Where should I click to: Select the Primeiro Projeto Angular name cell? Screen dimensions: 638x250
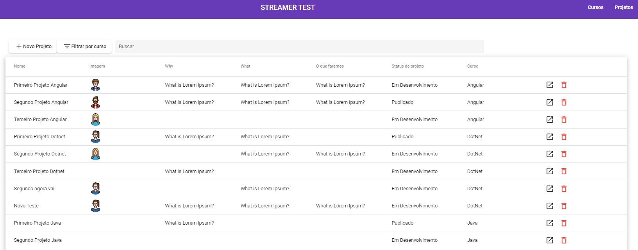[41, 85]
